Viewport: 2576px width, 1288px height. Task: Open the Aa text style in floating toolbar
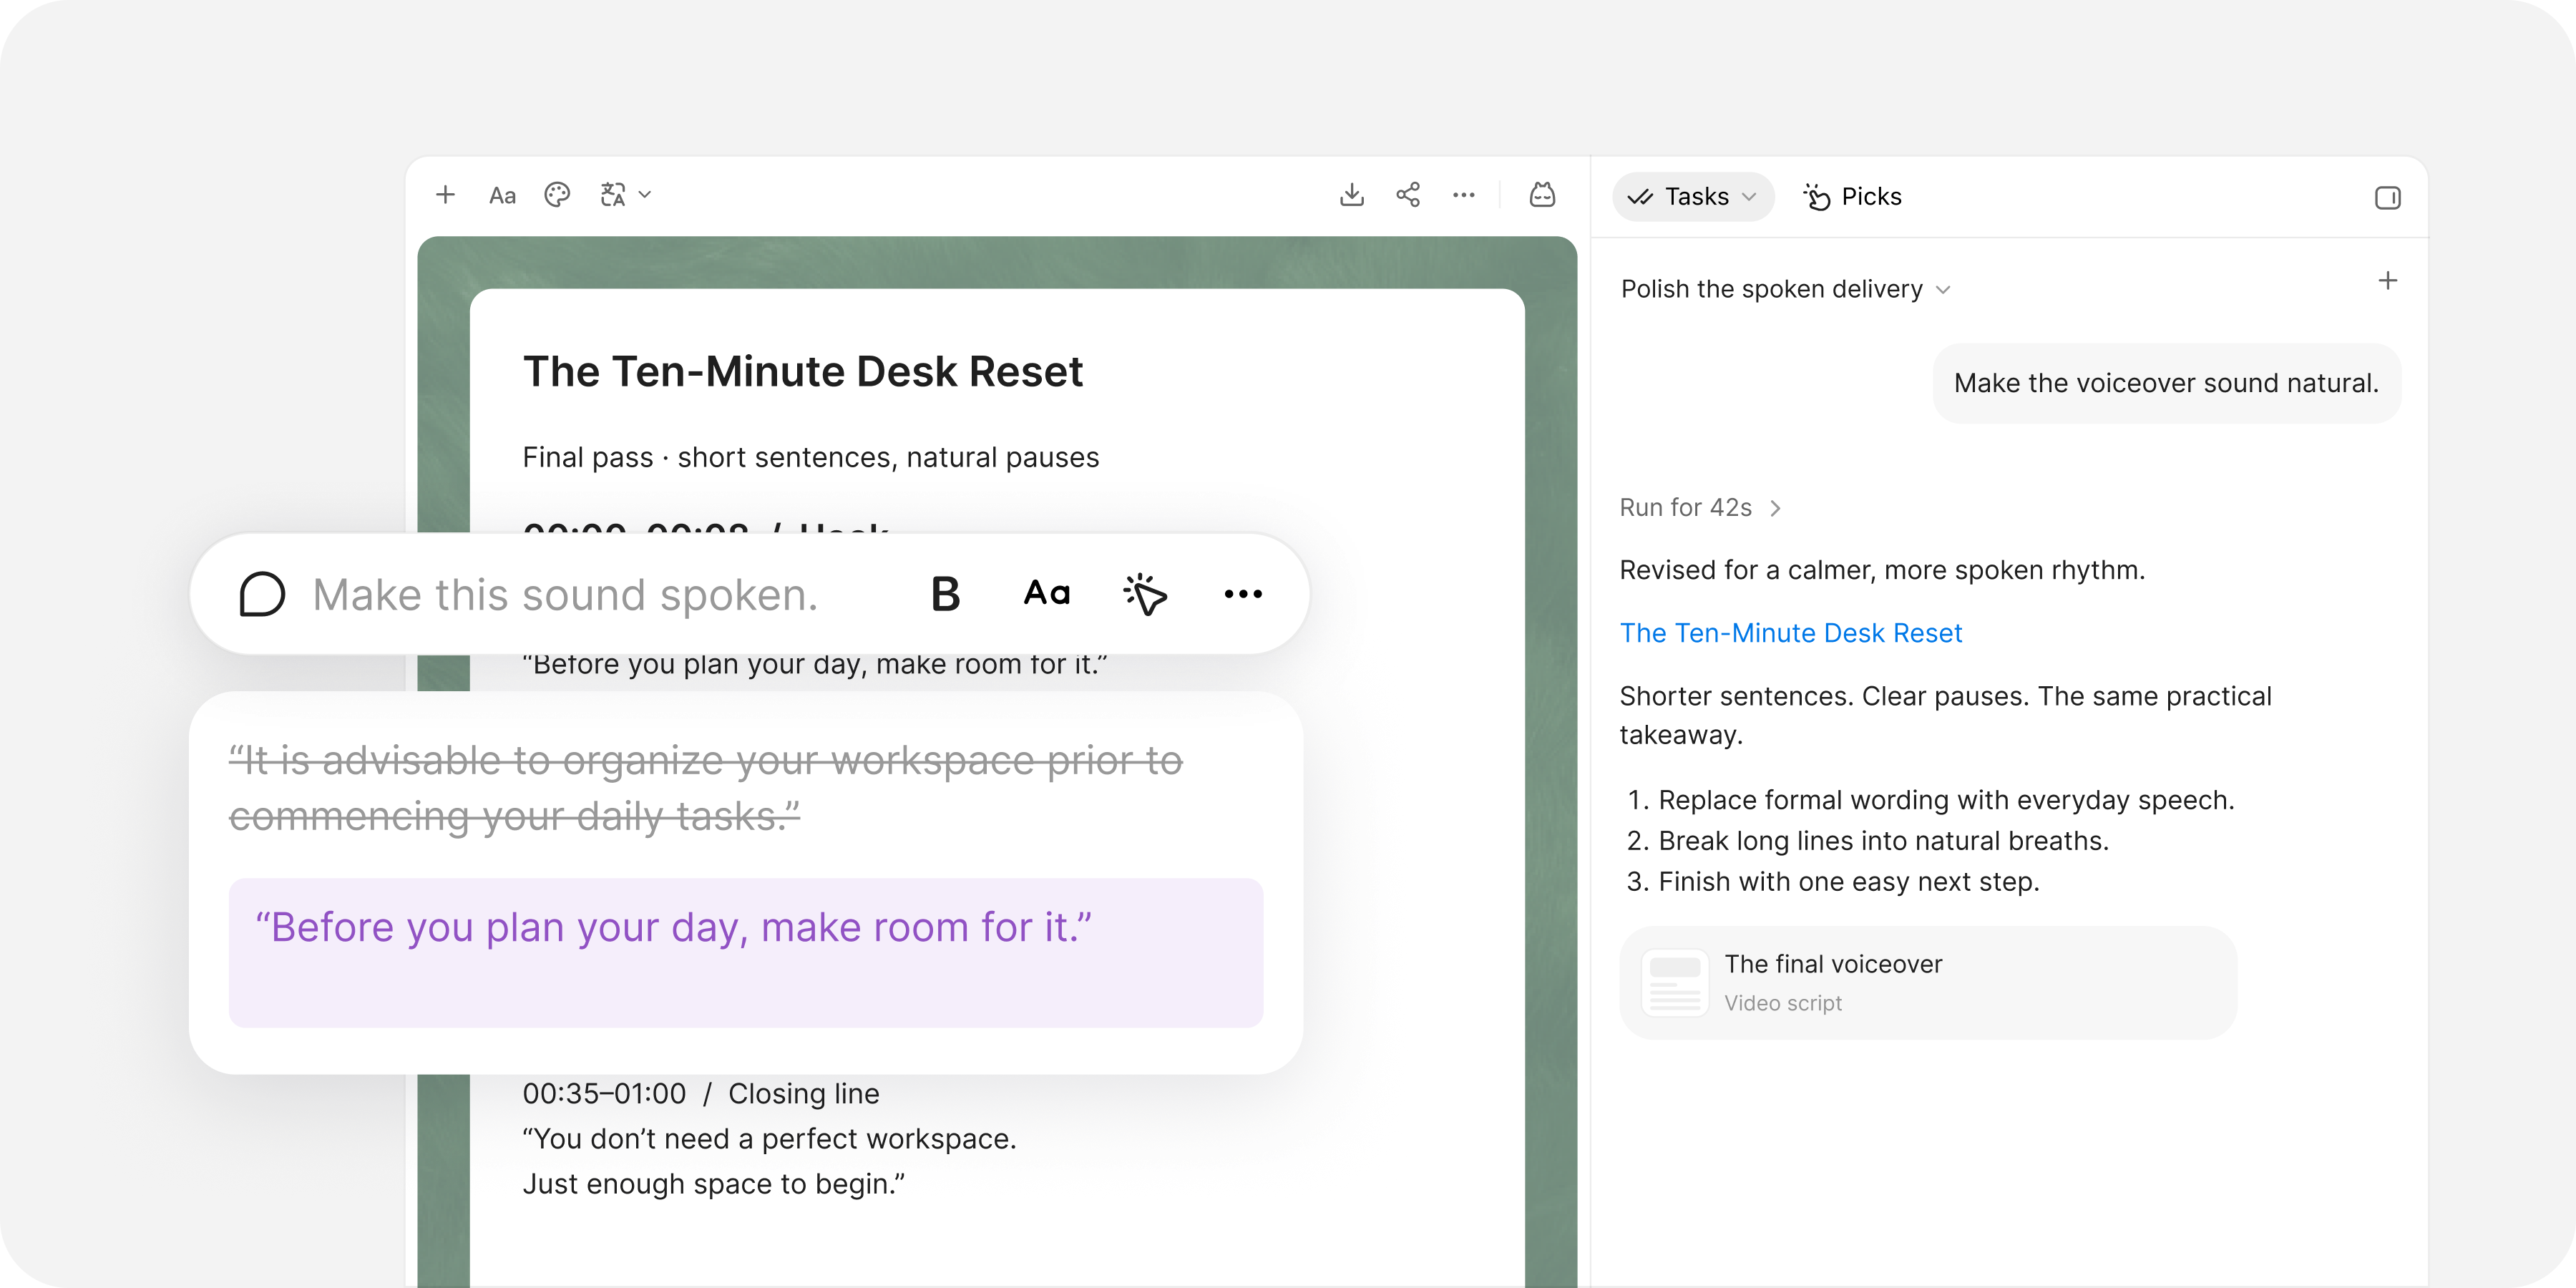coord(1047,594)
